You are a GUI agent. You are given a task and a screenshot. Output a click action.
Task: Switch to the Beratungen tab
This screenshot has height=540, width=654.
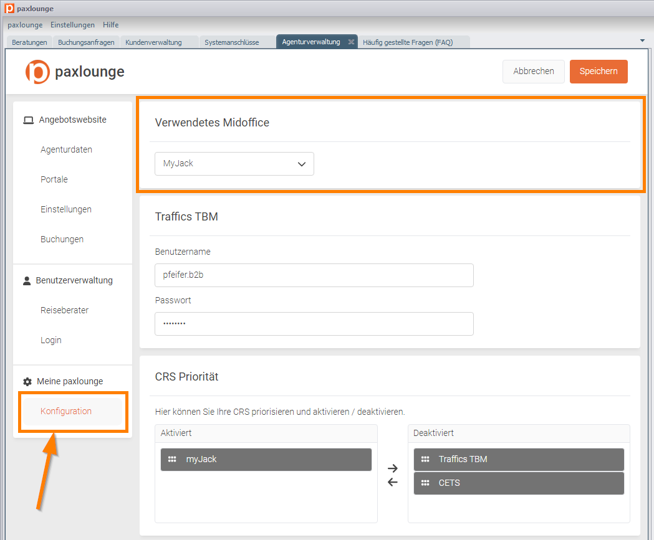(x=29, y=42)
